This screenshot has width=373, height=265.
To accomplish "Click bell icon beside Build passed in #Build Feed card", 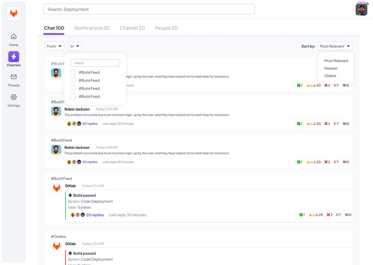I will (70, 195).
